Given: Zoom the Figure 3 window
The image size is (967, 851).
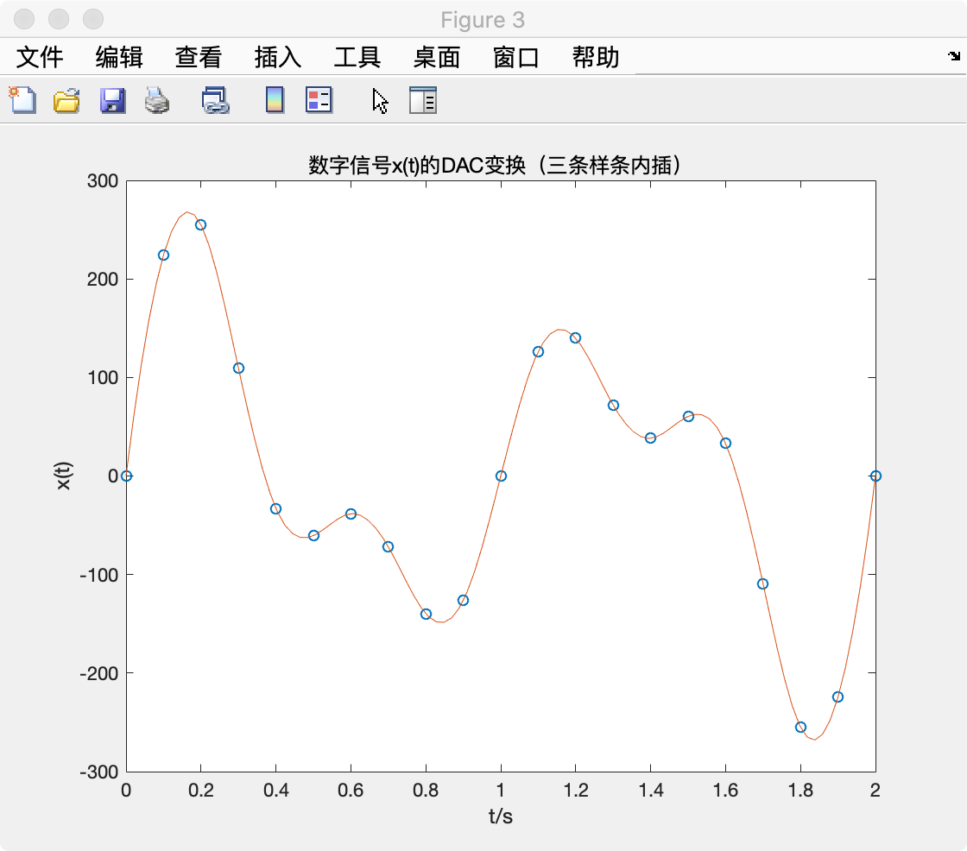Looking at the screenshot, I should [x=93, y=19].
